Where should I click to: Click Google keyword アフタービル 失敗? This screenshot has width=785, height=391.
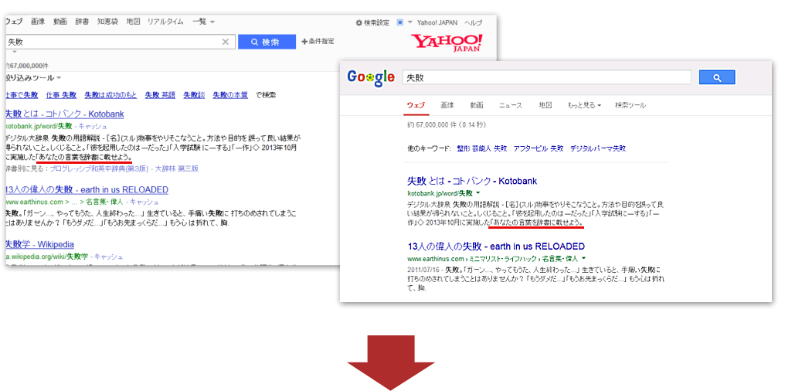tap(539, 148)
